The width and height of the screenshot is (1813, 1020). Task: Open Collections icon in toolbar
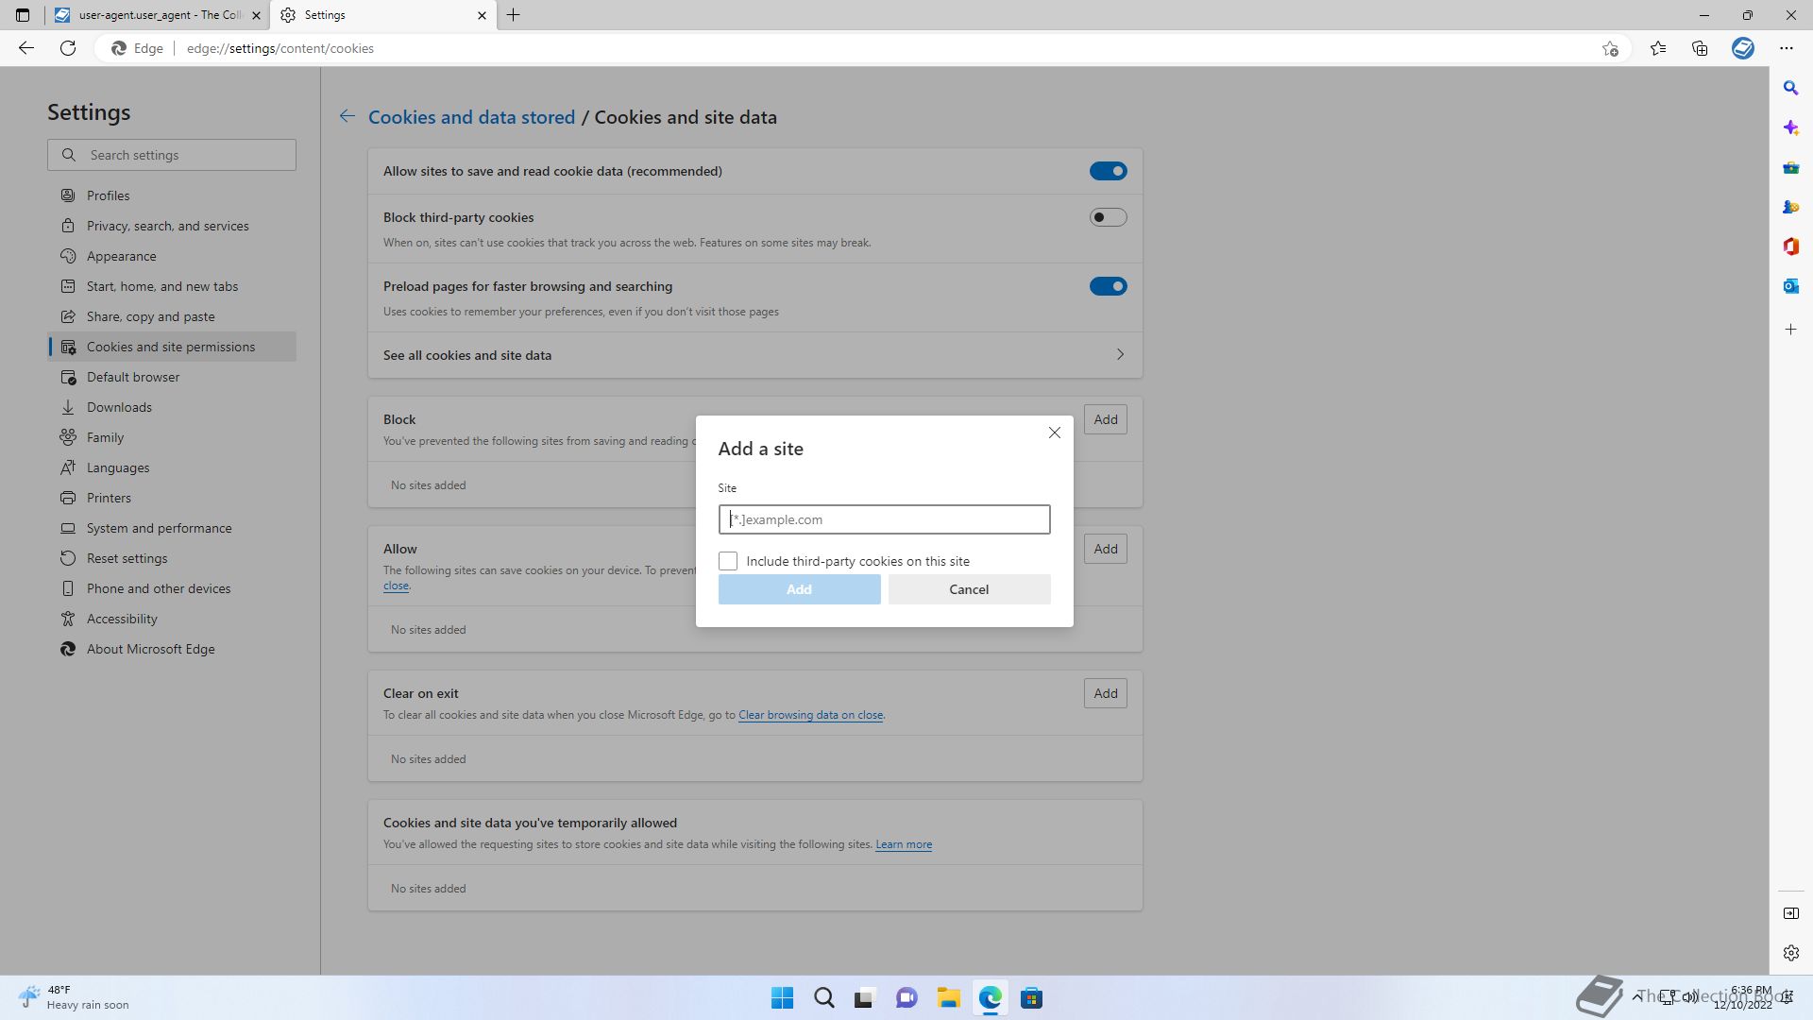point(1700,48)
